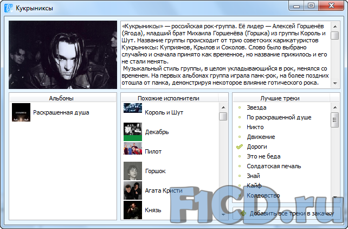Screen dimensions: 348x229
Task: Select the track По раскрашенной душе
Action: [279, 117]
